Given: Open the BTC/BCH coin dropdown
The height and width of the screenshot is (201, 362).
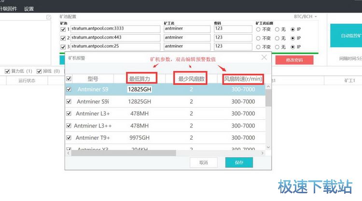Looking at the screenshot, I should 305,16.
